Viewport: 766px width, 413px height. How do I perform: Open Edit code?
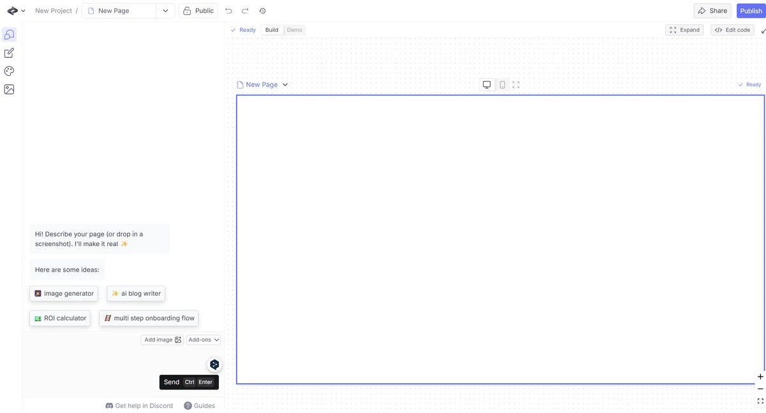[x=732, y=30]
